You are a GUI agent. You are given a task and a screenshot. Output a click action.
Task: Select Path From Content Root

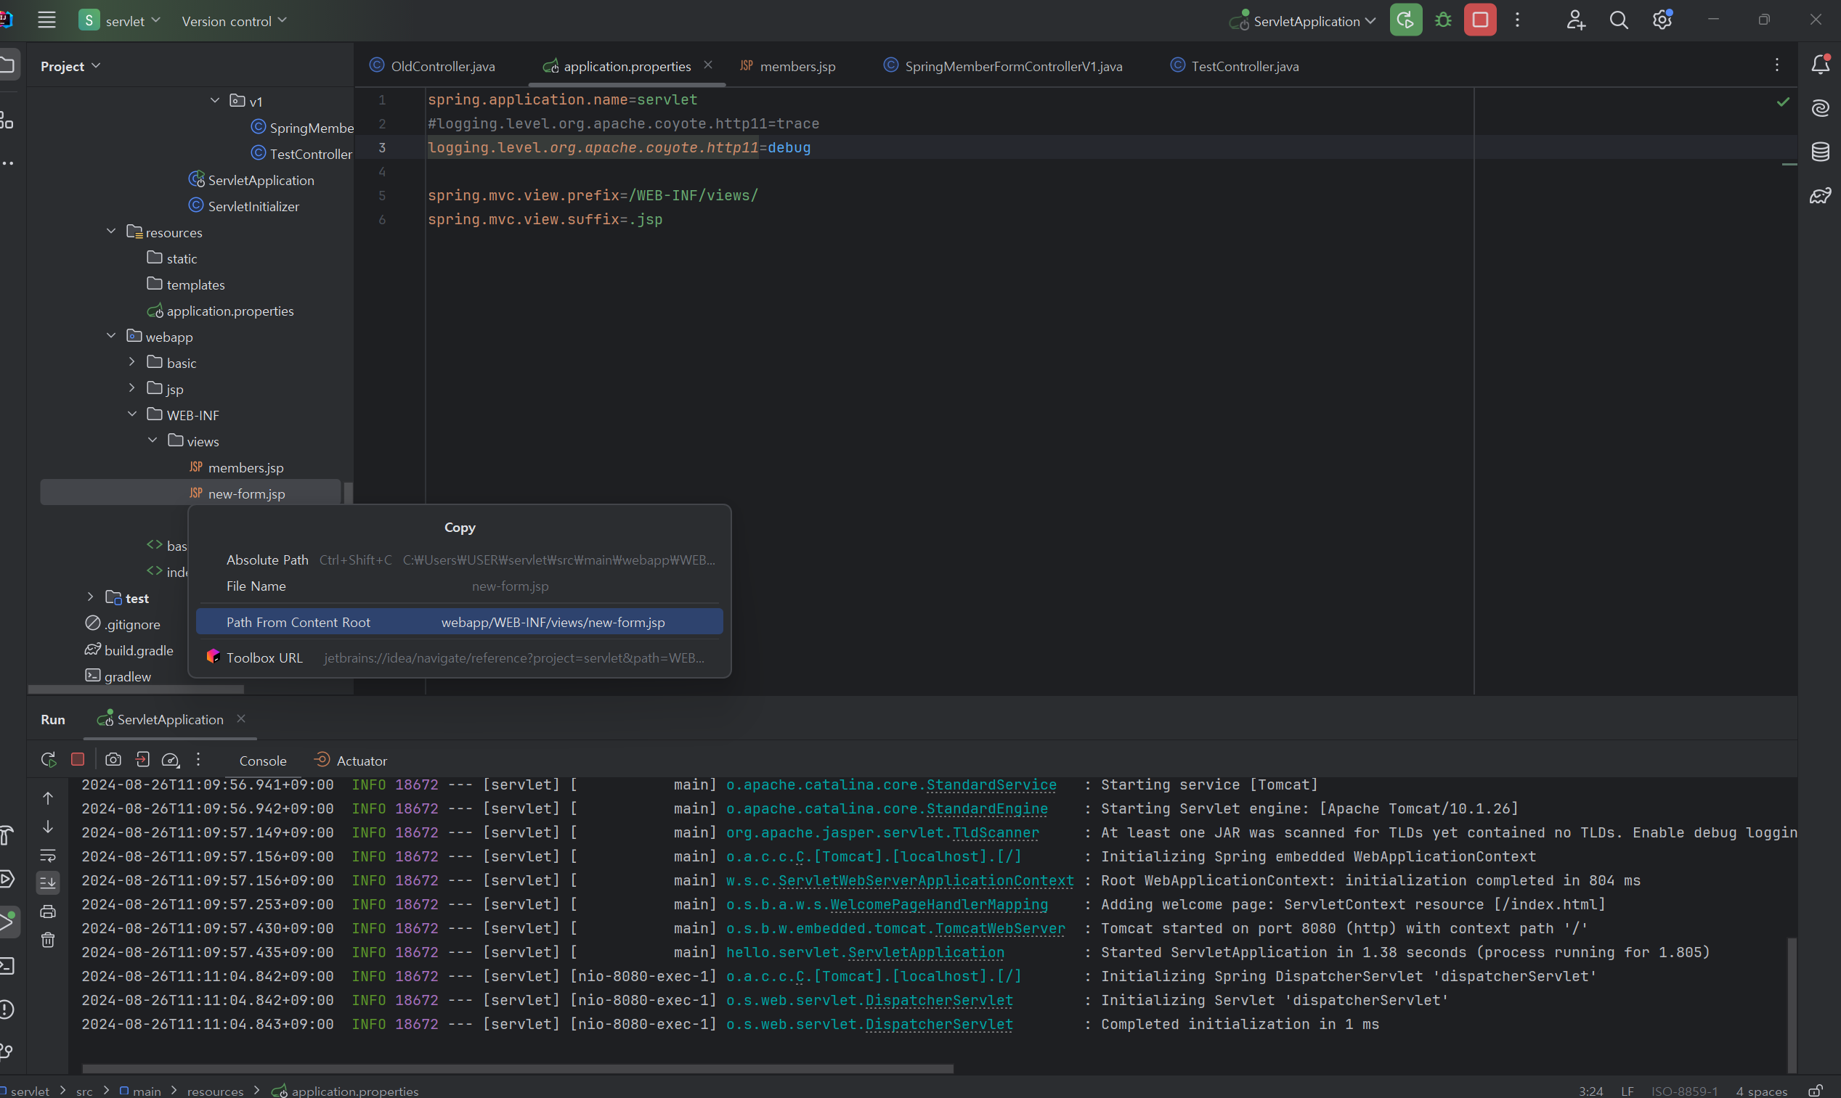point(460,622)
